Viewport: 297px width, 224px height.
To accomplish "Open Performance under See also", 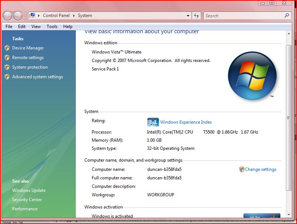I will [x=25, y=209].
